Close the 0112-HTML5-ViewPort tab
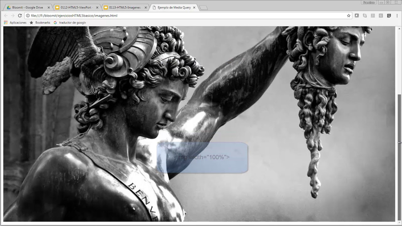Viewport: 402px width, 226px height. click(x=97, y=8)
